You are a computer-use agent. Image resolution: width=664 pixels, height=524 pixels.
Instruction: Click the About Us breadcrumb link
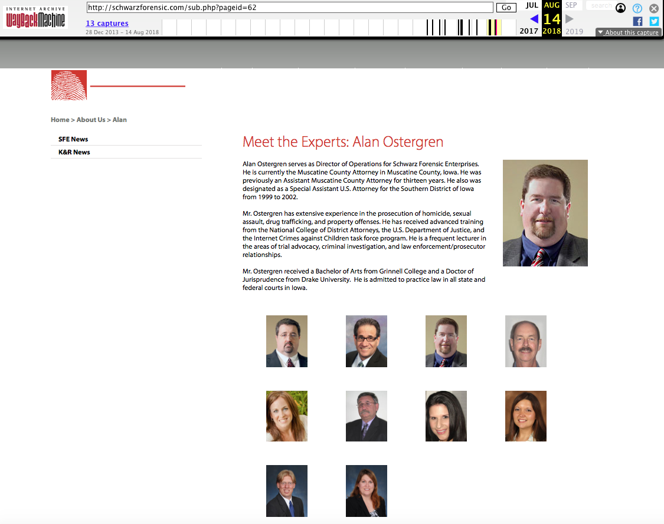pyautogui.click(x=91, y=120)
